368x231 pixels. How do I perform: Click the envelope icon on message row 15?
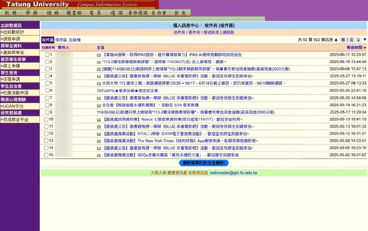point(99,155)
